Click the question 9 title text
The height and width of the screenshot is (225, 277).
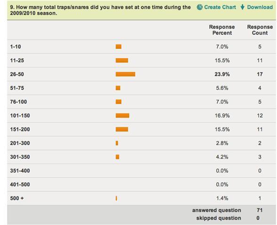click(x=100, y=10)
